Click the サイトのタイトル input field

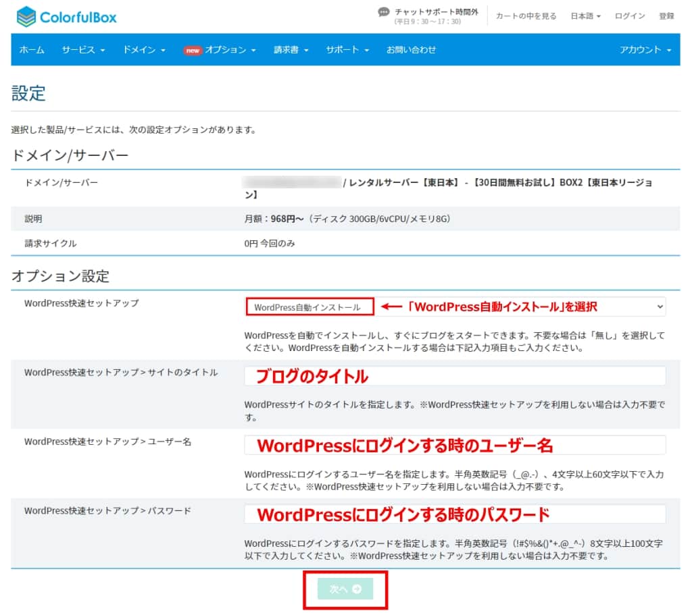coord(455,376)
